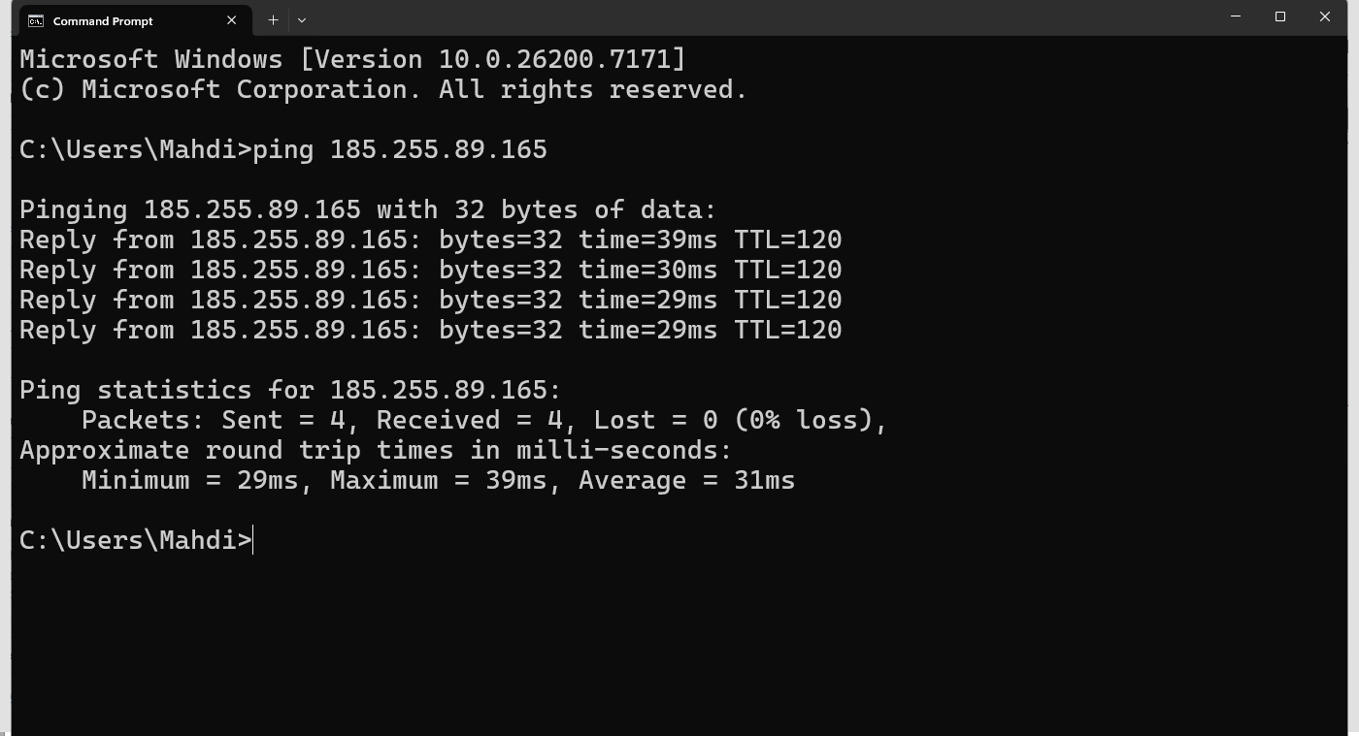Click the Microsoft Corporation copyright line
The width and height of the screenshot is (1359, 736).
(x=383, y=89)
